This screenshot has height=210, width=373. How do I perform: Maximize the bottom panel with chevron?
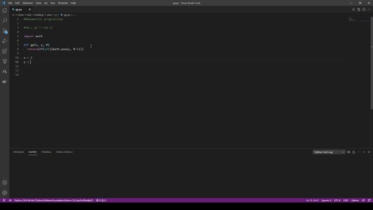coord(364,152)
